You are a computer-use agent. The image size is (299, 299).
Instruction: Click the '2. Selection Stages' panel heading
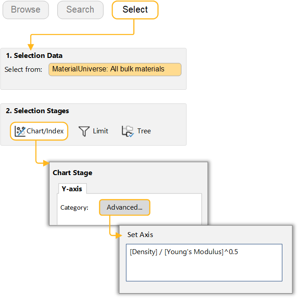[x=37, y=111]
